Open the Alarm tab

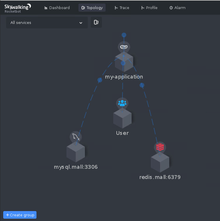click(177, 8)
